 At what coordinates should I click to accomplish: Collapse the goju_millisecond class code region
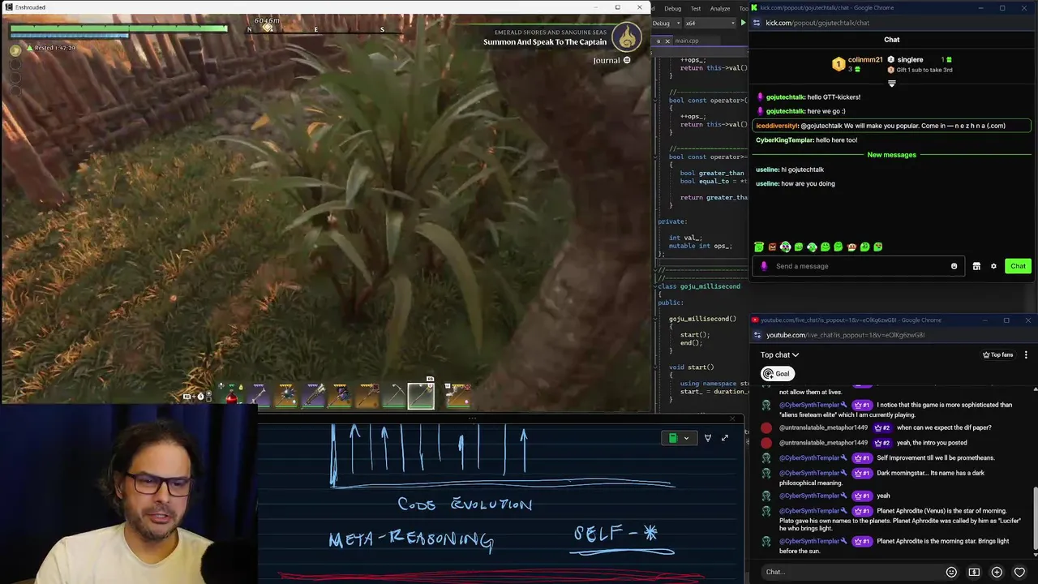(x=655, y=286)
